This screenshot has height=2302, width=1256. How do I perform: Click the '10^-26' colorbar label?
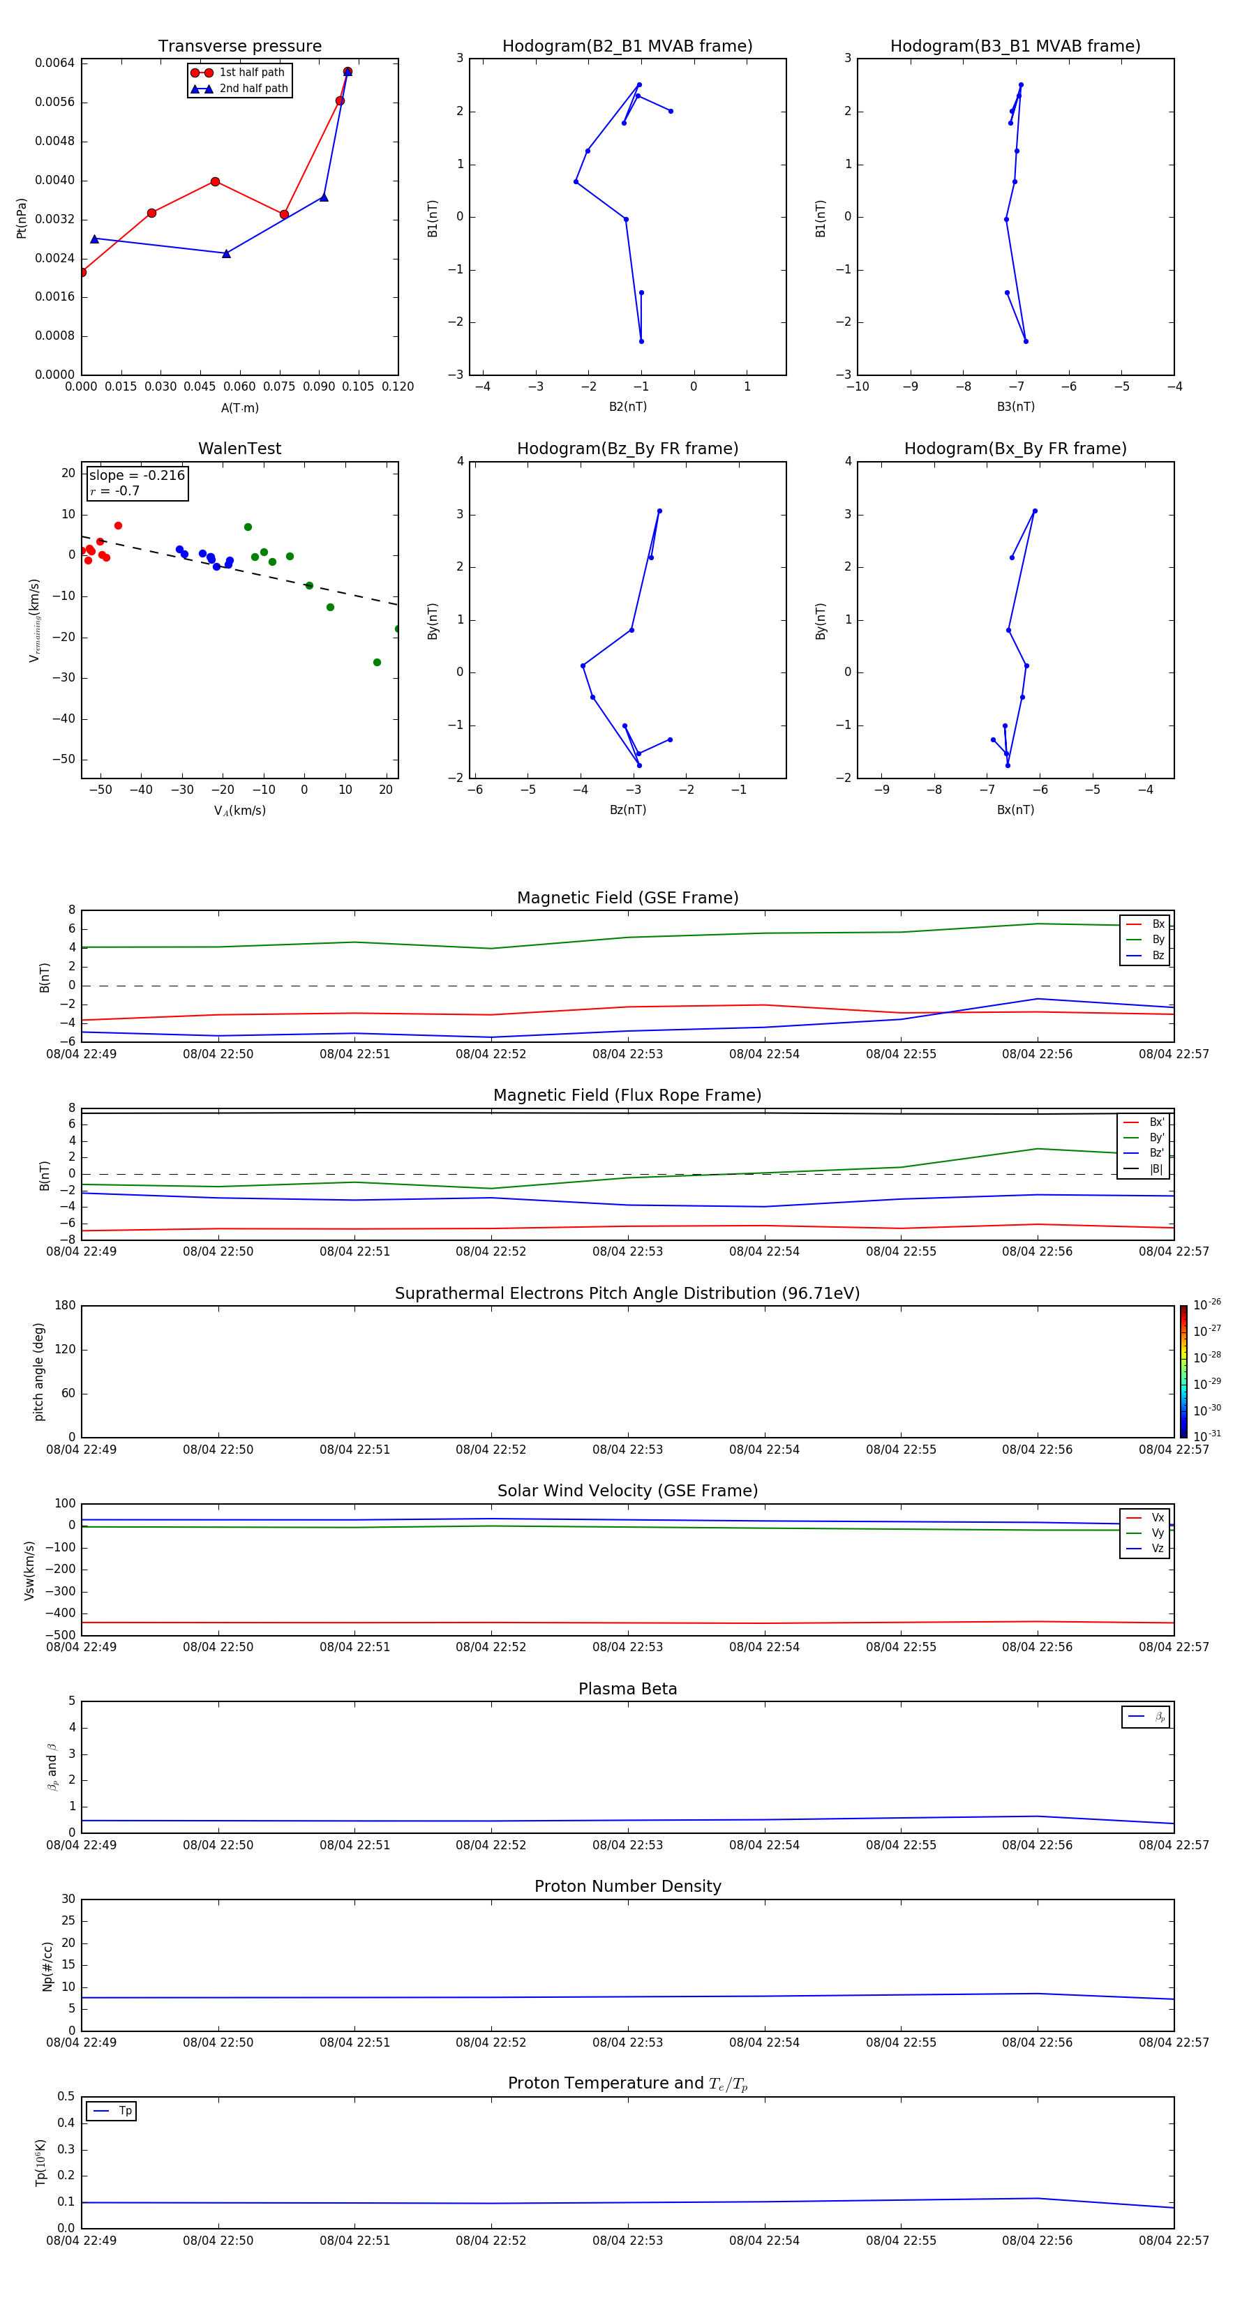(x=1207, y=1304)
